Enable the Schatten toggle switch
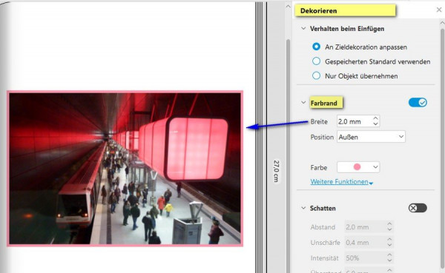 [x=418, y=208]
